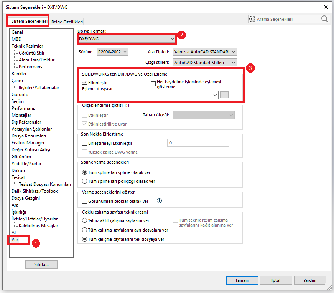Image resolution: width=334 pixels, height=293 pixels.
Task: Check Her kaydetme işleminde eşlemeyi gösterme
Action: point(153,83)
